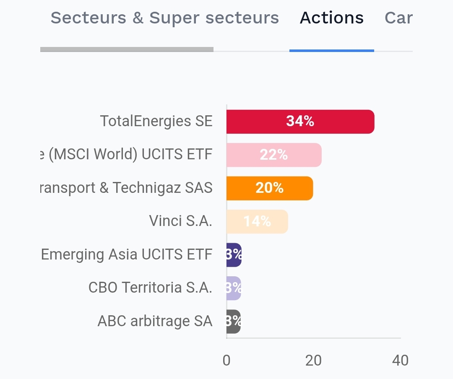Select the Vinci S.A. label
The width and height of the screenshot is (453, 379).
180,221
